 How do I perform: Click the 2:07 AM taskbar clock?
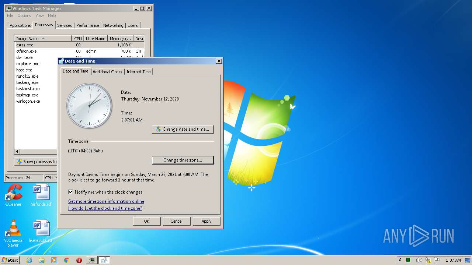pos(453,260)
